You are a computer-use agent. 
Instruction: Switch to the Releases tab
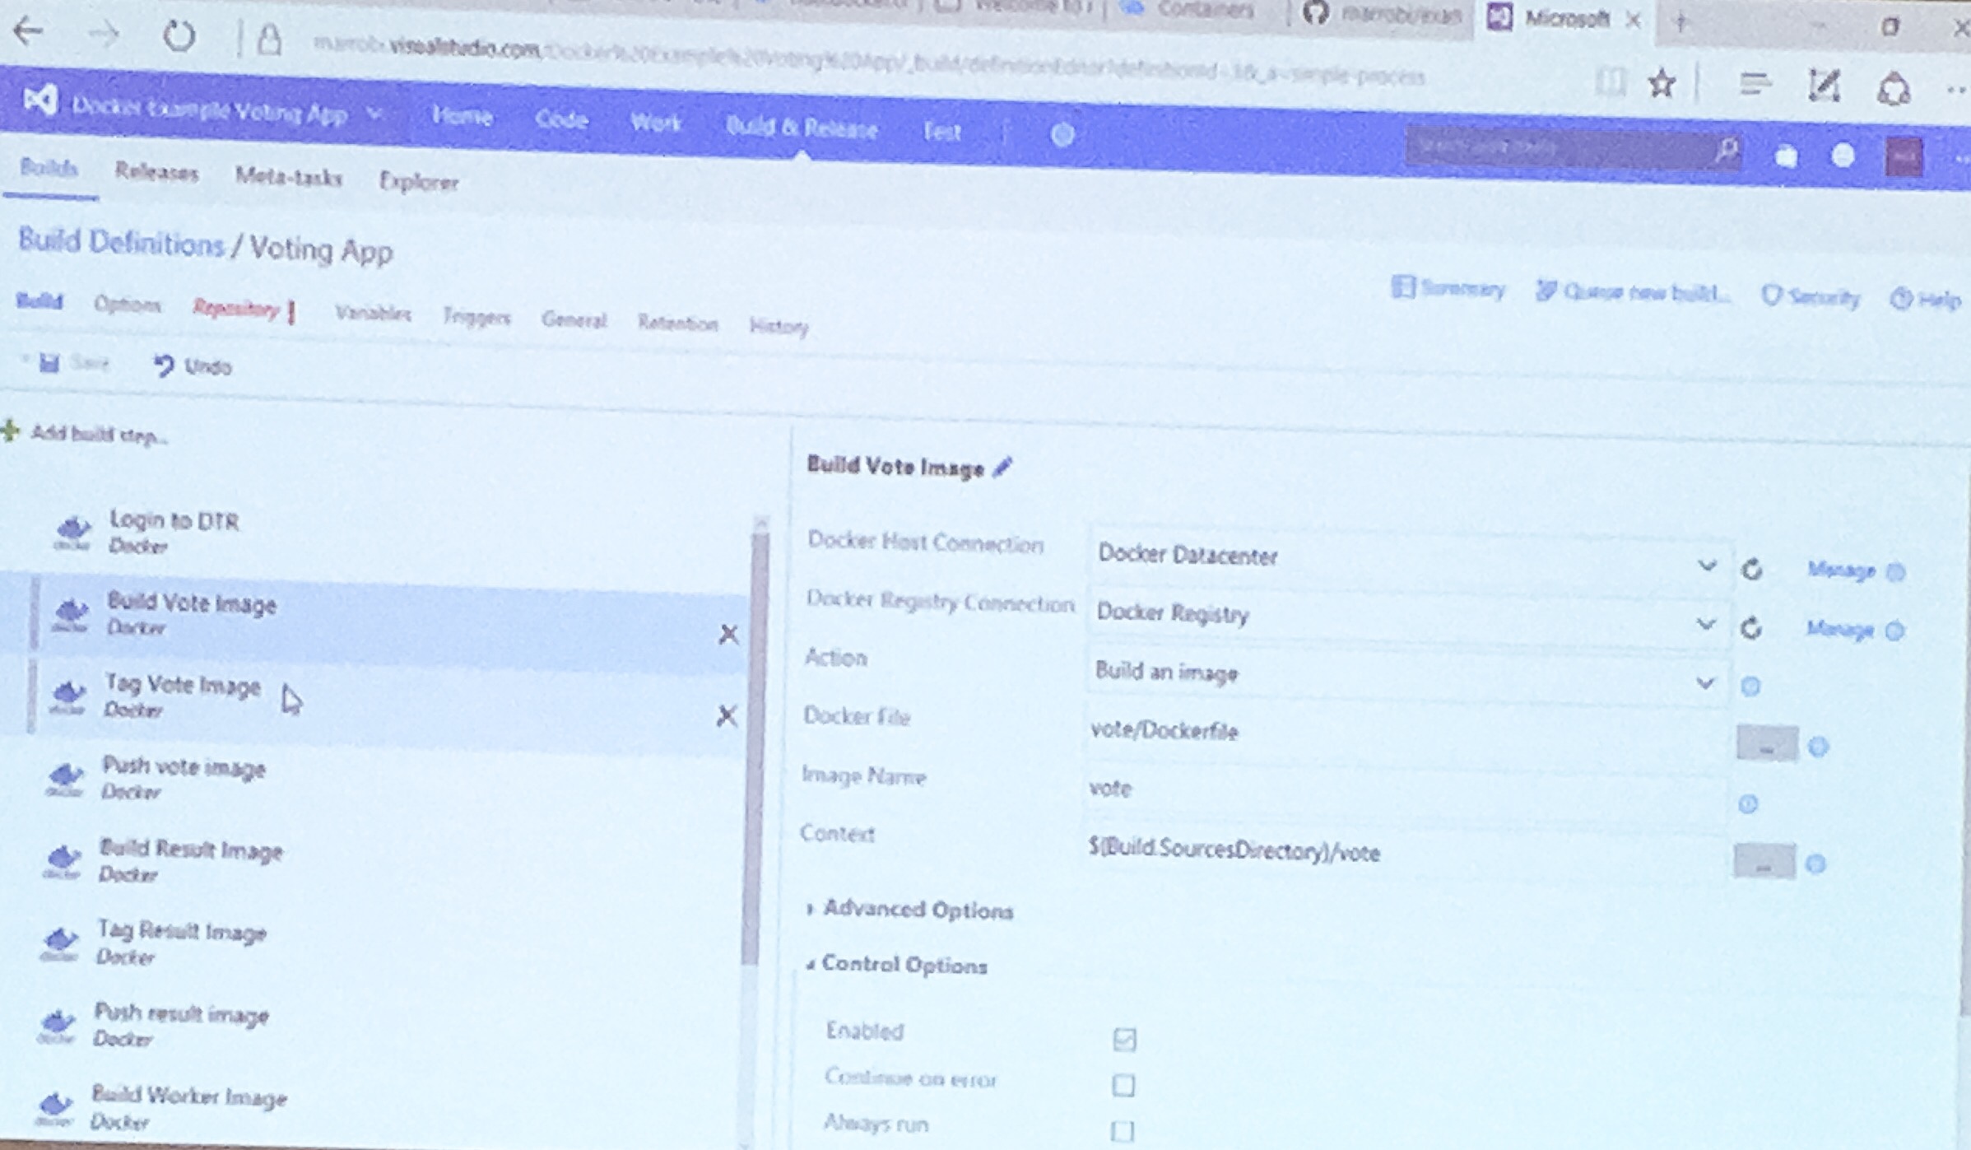click(156, 172)
